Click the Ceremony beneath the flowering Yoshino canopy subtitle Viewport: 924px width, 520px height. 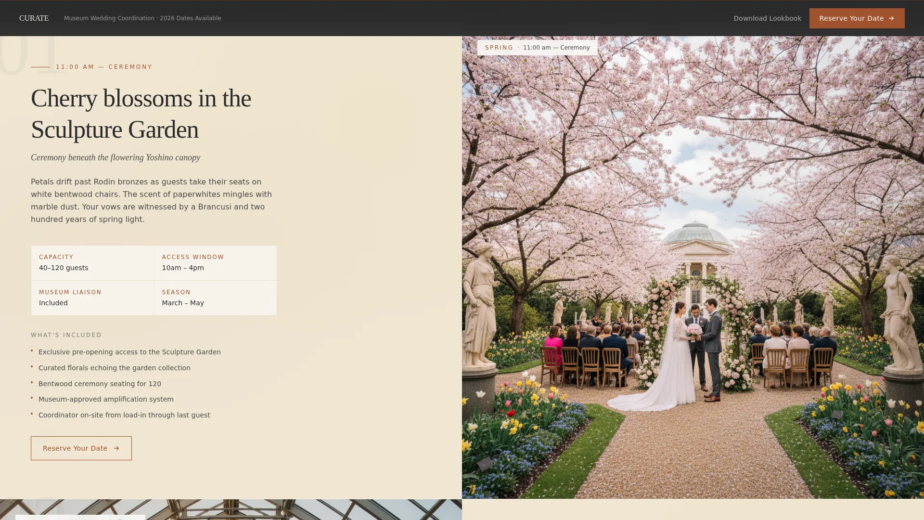point(115,157)
